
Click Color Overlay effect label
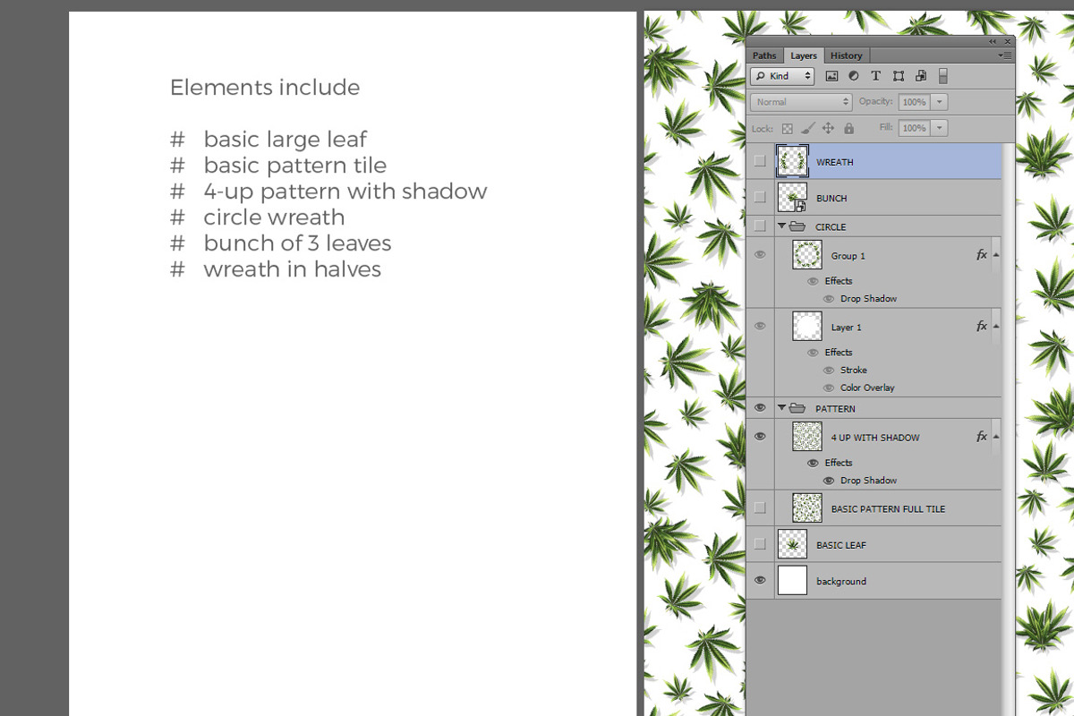pos(867,388)
